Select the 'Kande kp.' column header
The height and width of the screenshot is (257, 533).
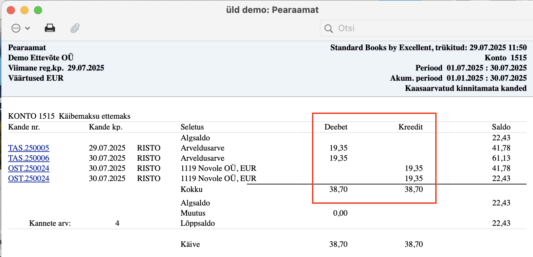[106, 127]
